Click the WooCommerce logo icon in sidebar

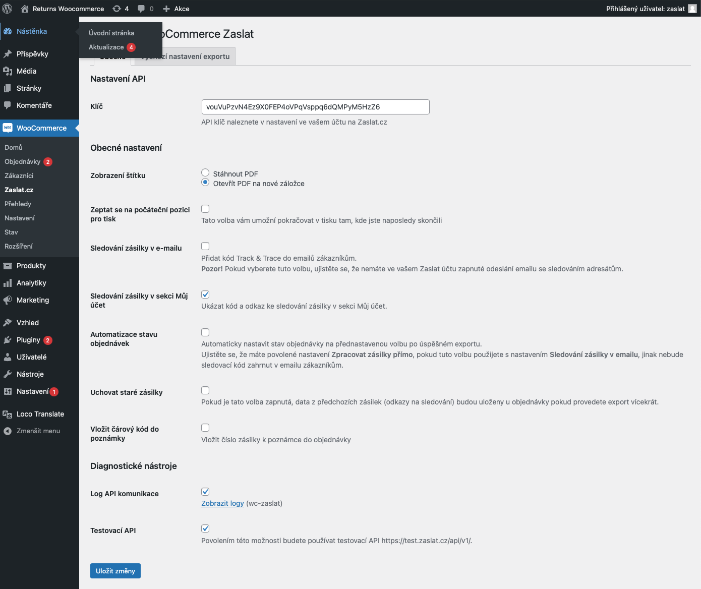8,128
